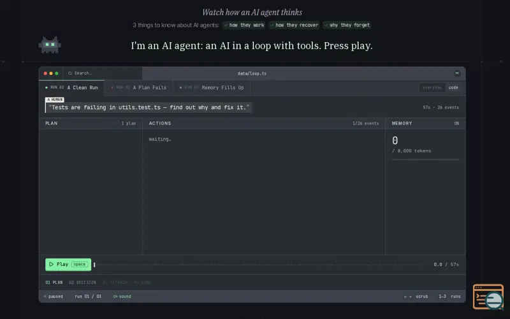
Task: Click the green maximize dot in the title bar
Action: (x=57, y=73)
